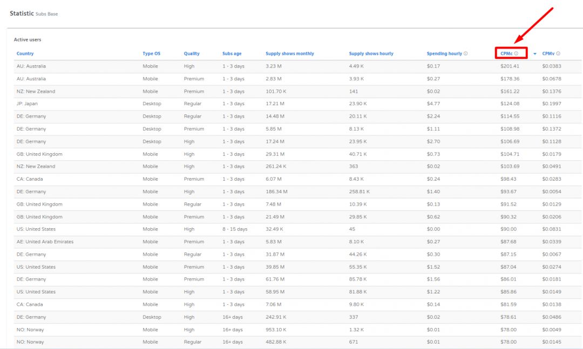The image size is (583, 349).
Task: Sort by Subs age column header
Action: tap(232, 53)
